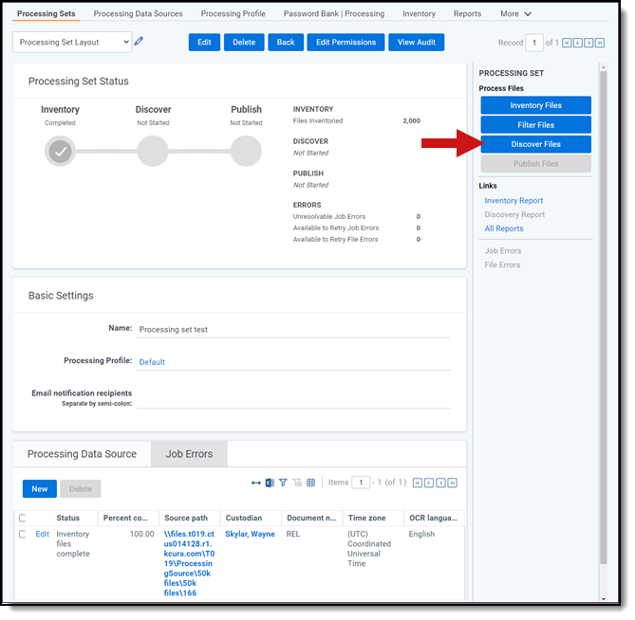The width and height of the screenshot is (635, 620).
Task: Select the Skylar, Wayne row checkbox
Action: (x=23, y=535)
